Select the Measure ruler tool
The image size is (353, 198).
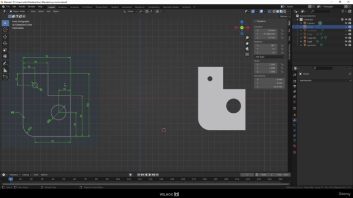(5, 70)
